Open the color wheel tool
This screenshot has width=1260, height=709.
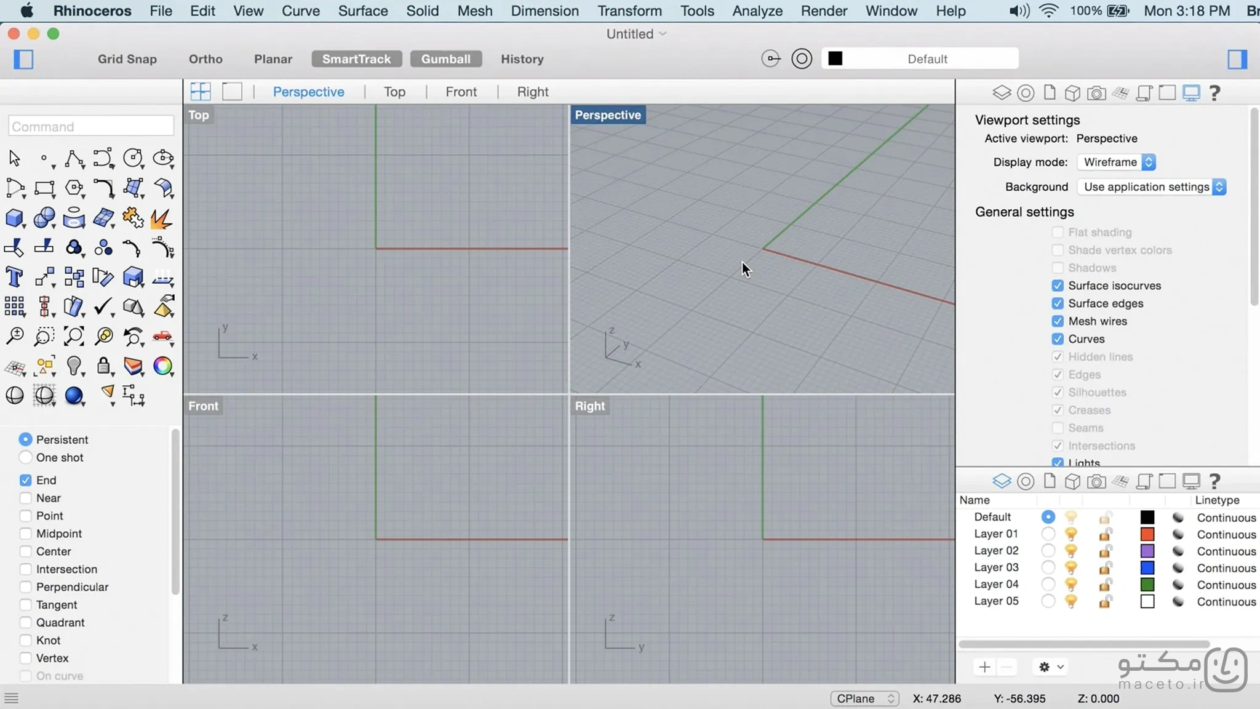162,366
